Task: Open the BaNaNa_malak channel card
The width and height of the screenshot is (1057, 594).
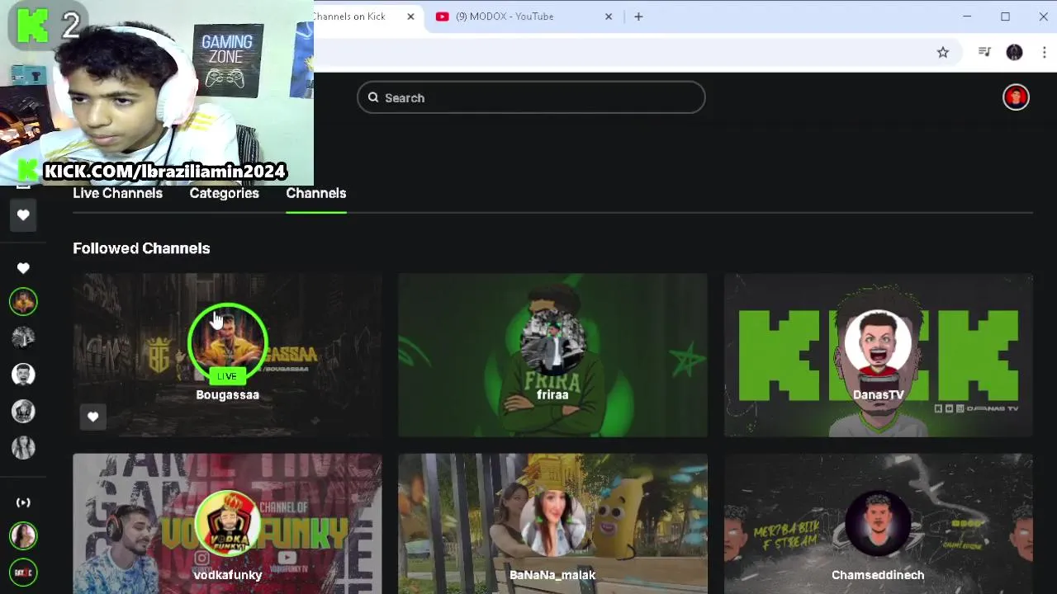Action: [552, 524]
